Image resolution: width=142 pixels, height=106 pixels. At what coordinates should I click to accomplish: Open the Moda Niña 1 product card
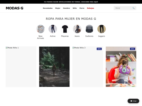click(21, 67)
